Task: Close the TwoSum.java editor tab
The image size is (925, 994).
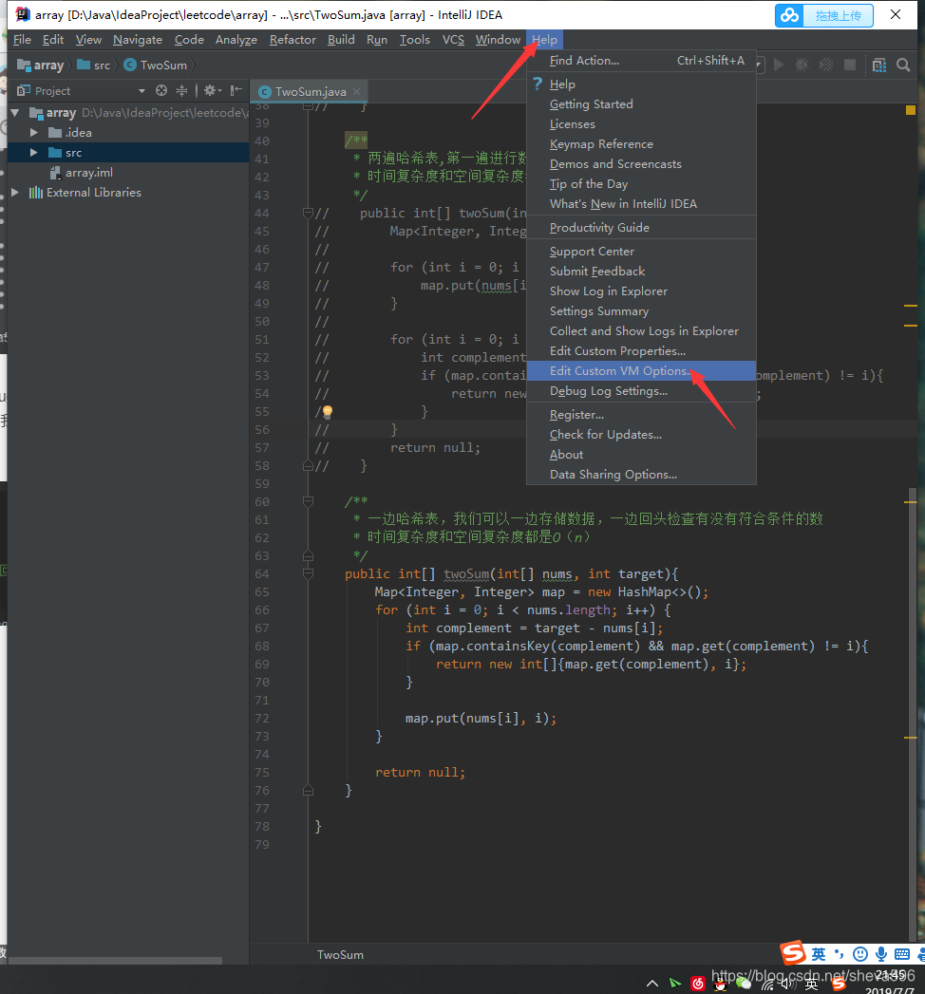Action: (357, 91)
